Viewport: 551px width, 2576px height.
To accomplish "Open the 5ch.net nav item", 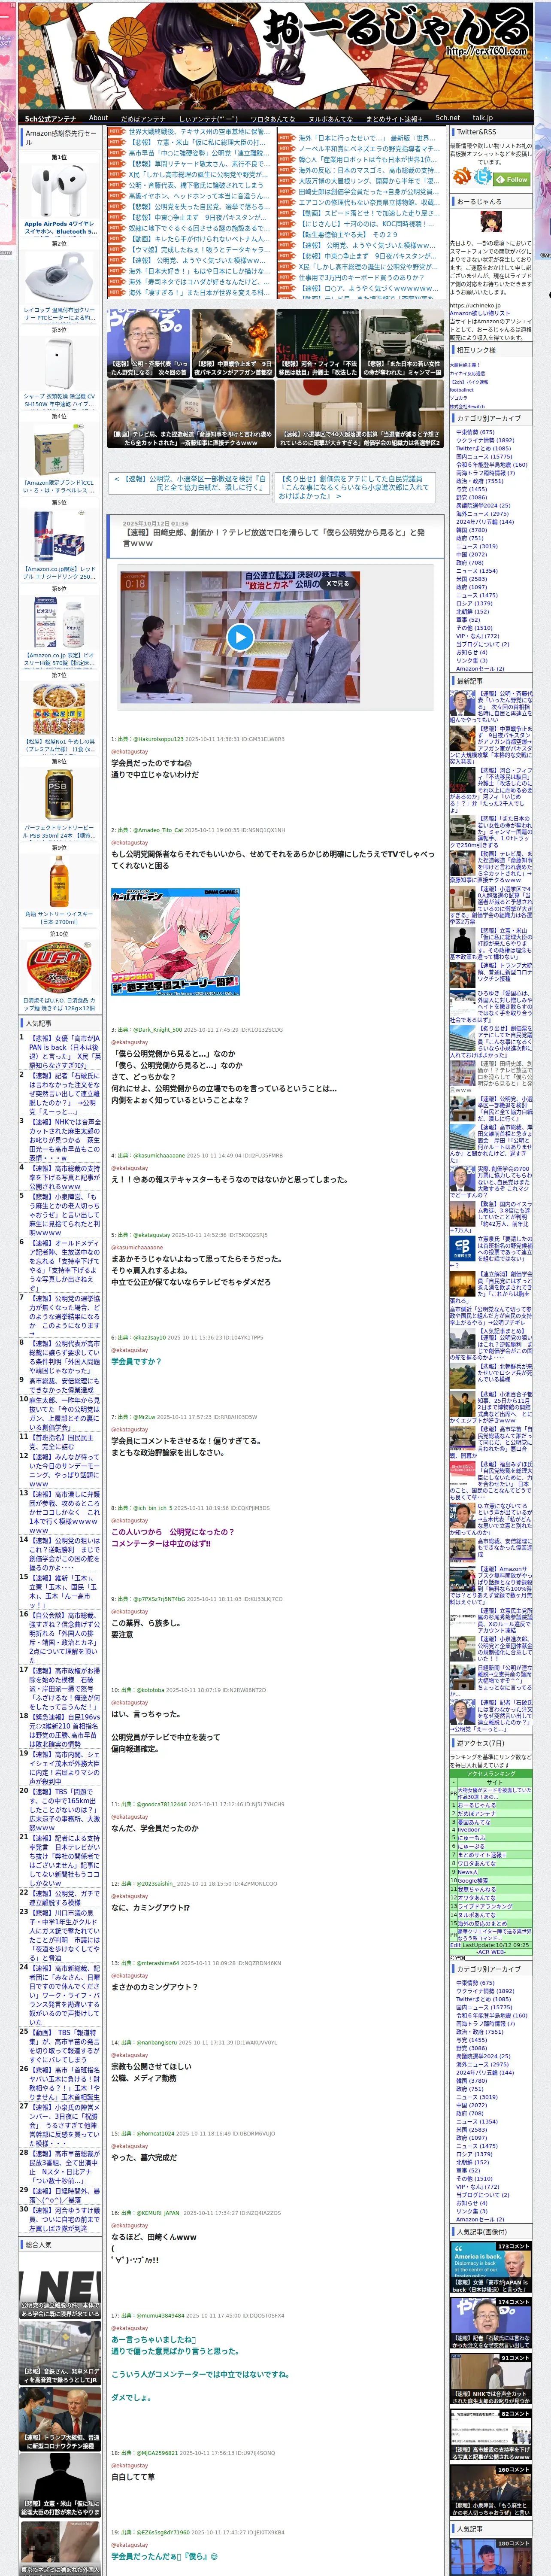I will click(448, 118).
